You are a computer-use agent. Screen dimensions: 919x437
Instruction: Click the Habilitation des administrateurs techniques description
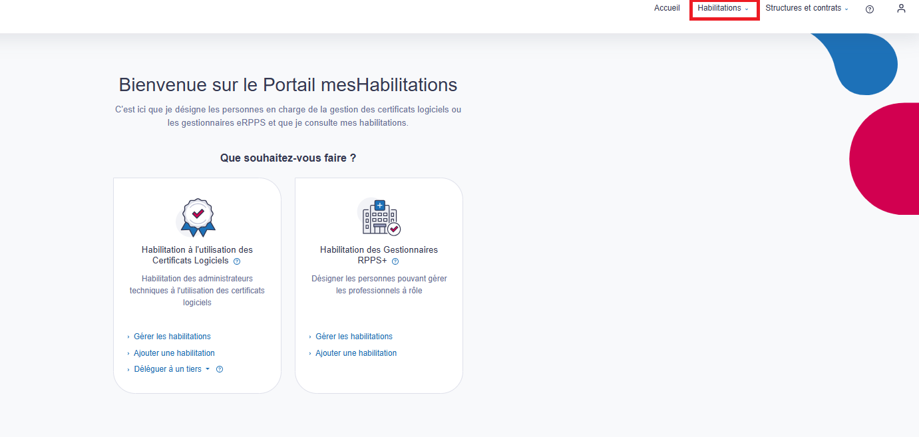197,291
